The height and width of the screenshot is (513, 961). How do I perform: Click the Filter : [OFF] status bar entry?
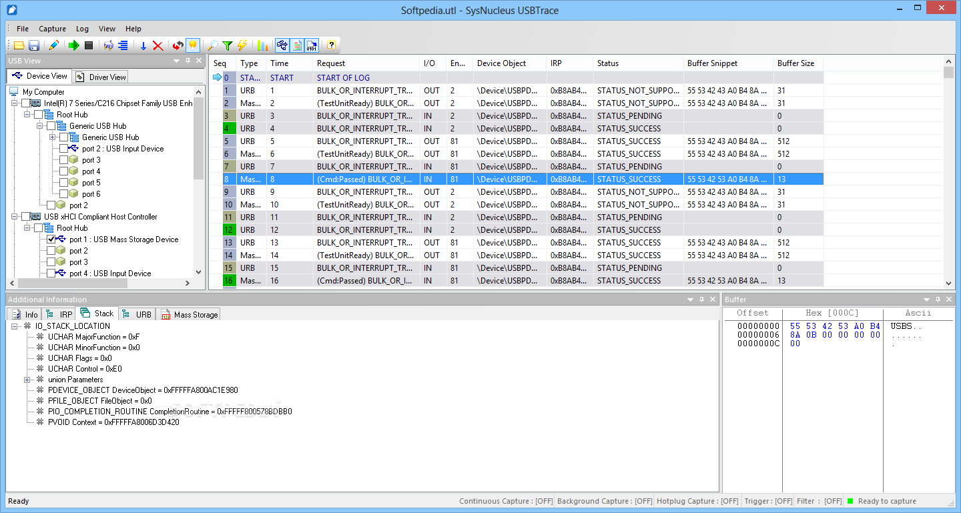pos(820,501)
